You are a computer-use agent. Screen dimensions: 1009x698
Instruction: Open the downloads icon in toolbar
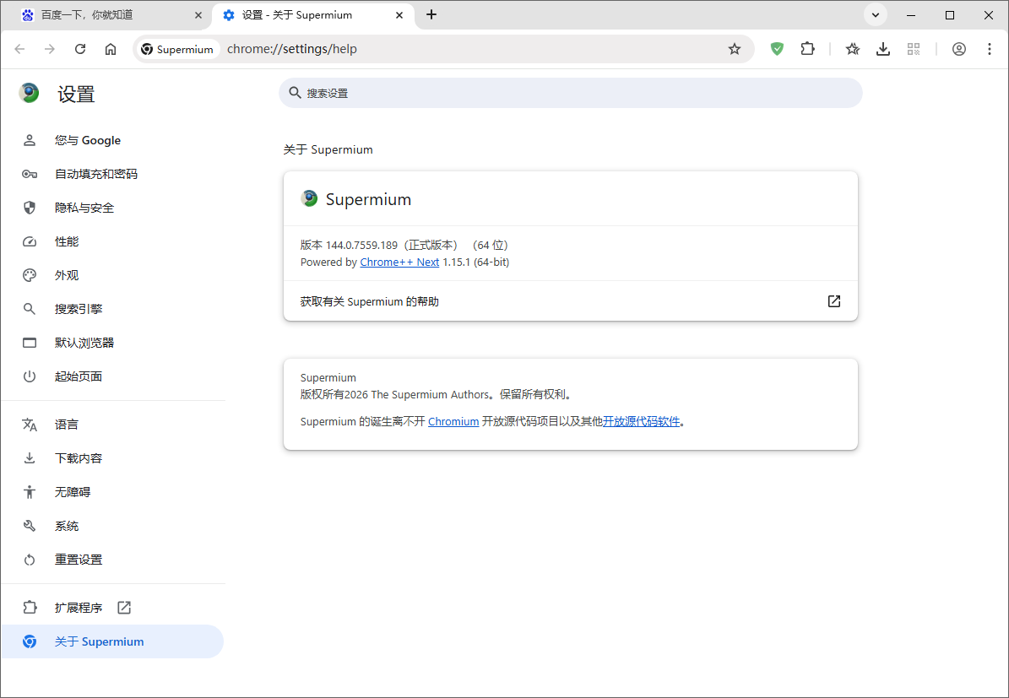883,49
